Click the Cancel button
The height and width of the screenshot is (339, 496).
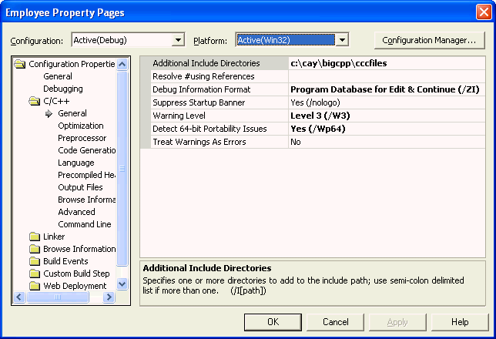pyautogui.click(x=336, y=322)
